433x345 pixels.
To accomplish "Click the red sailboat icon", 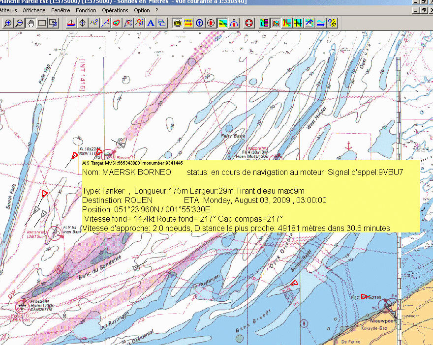I will coord(70,23).
